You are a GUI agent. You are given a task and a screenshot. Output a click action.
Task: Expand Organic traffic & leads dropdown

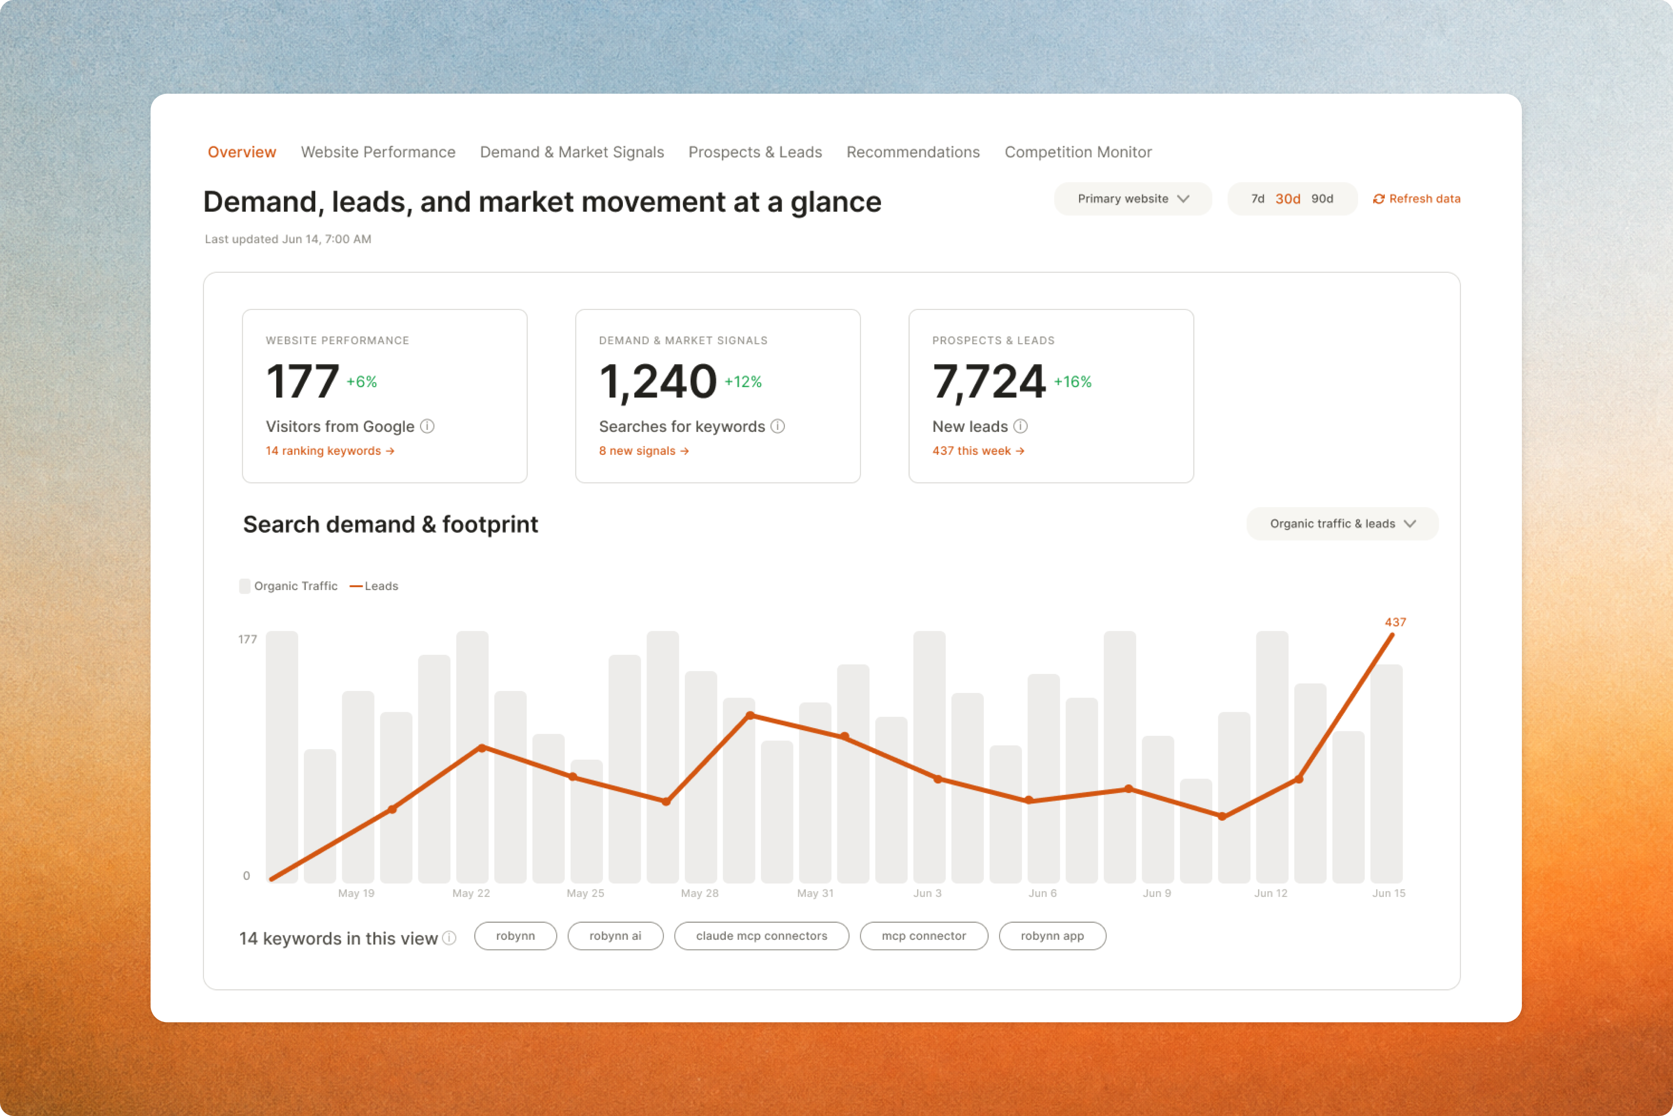(x=1342, y=524)
